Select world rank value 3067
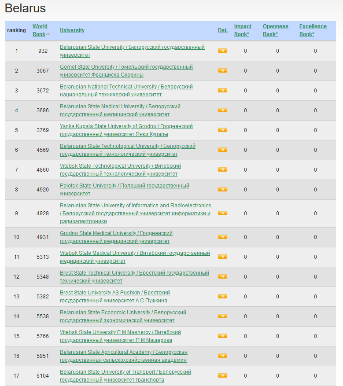 pyautogui.click(x=43, y=71)
